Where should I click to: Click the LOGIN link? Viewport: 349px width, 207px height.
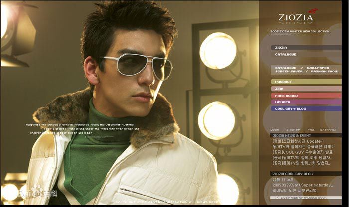click(275, 129)
